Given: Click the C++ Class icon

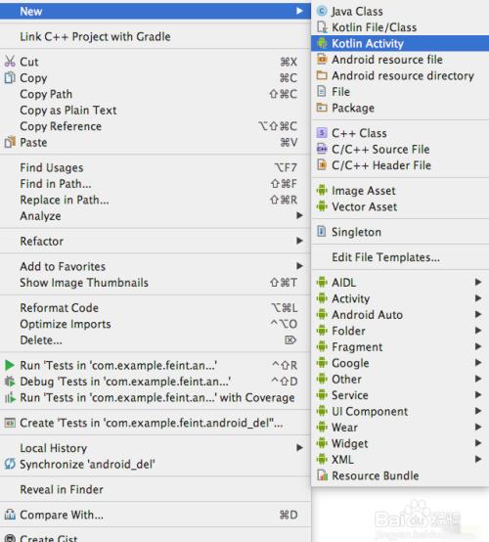Looking at the screenshot, I should tap(322, 133).
